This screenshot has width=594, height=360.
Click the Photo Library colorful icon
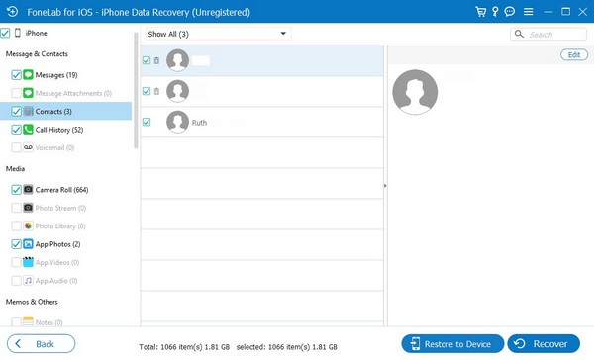click(28, 225)
